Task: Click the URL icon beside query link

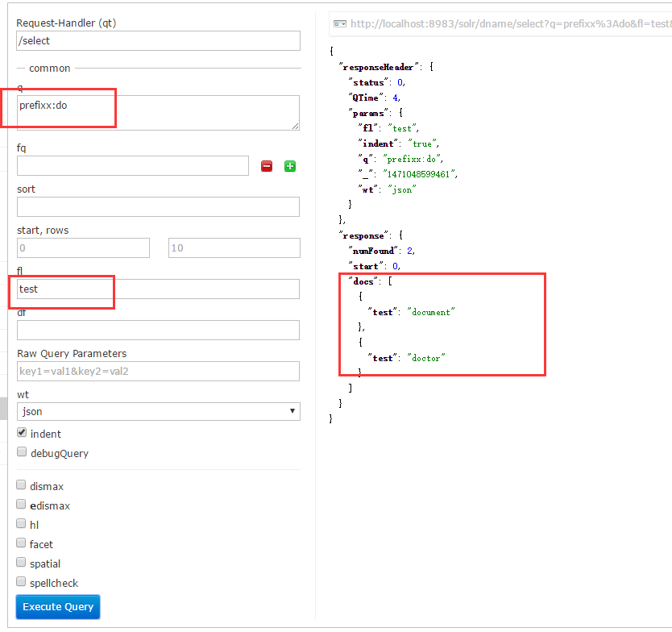Action: (x=340, y=24)
